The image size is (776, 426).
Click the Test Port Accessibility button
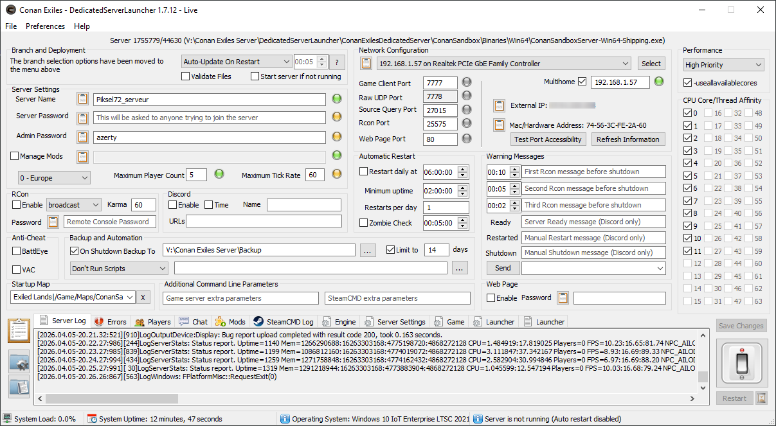[x=548, y=139]
